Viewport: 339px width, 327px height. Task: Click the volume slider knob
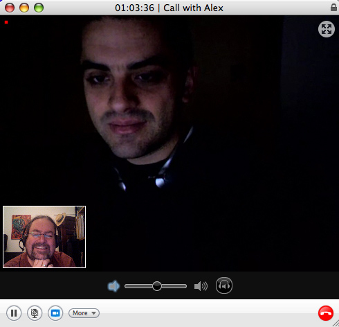coord(157,286)
